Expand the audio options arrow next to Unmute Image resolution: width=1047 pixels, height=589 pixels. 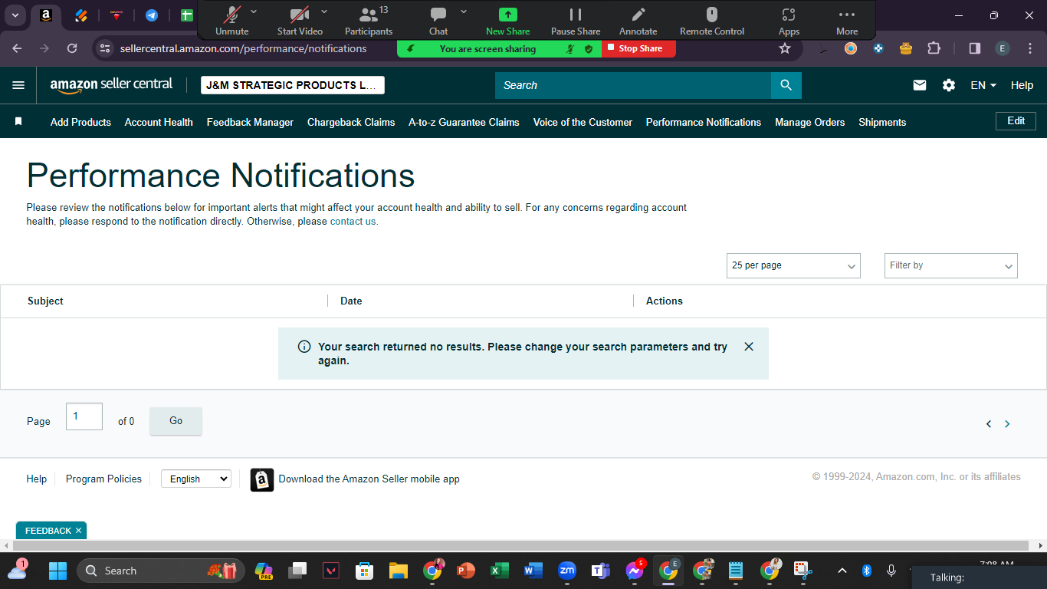pos(254,12)
